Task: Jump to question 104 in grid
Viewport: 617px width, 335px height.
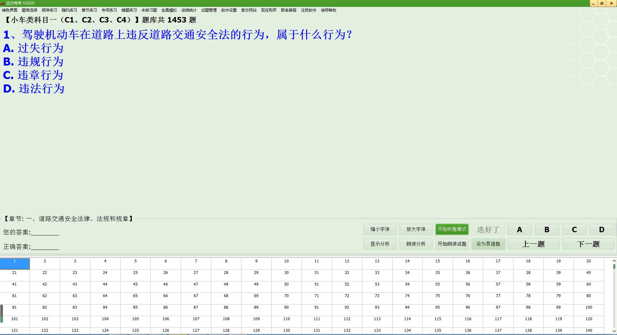Action: [x=105, y=322]
